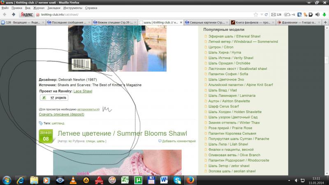
Task: Launch Internet Explorer from the taskbar
Action: [20, 180]
